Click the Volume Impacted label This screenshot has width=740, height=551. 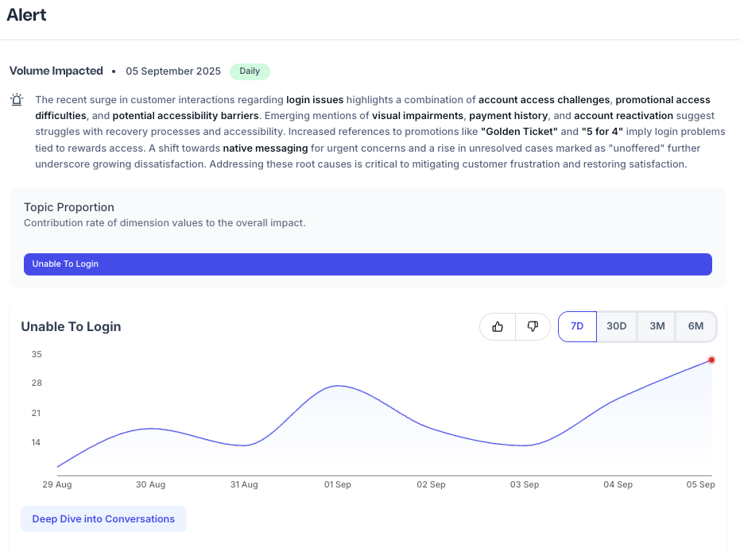(x=56, y=71)
